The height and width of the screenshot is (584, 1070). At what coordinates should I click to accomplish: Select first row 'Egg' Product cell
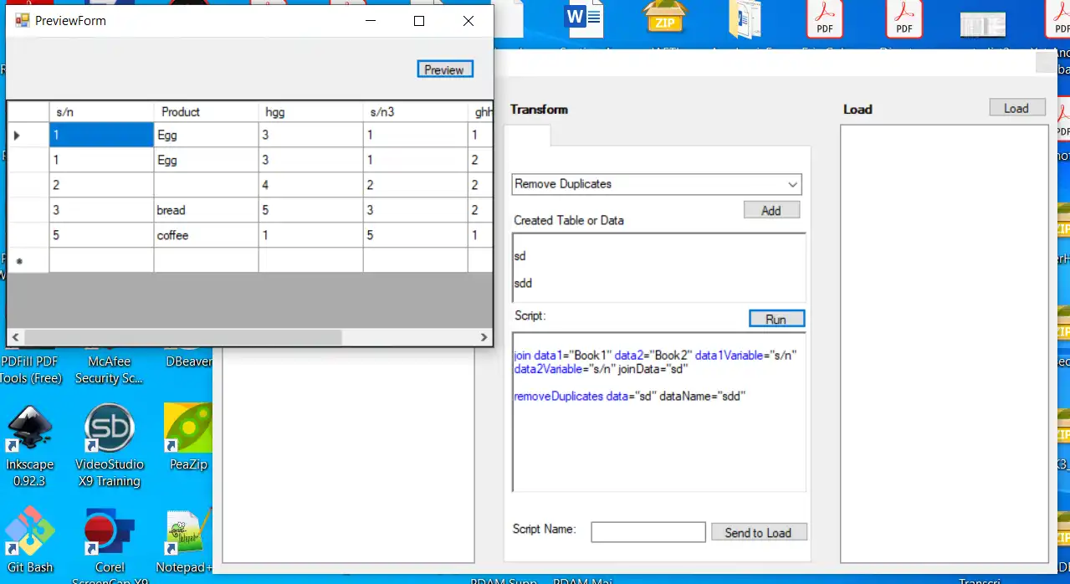pos(206,135)
